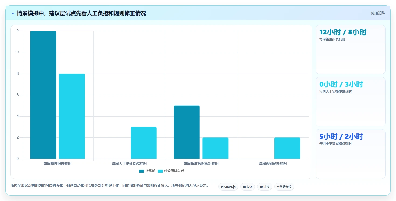Click the lightning icon beside the panel title
Image resolution: width=396 pixels, height=201 pixels.
pos(13,13)
